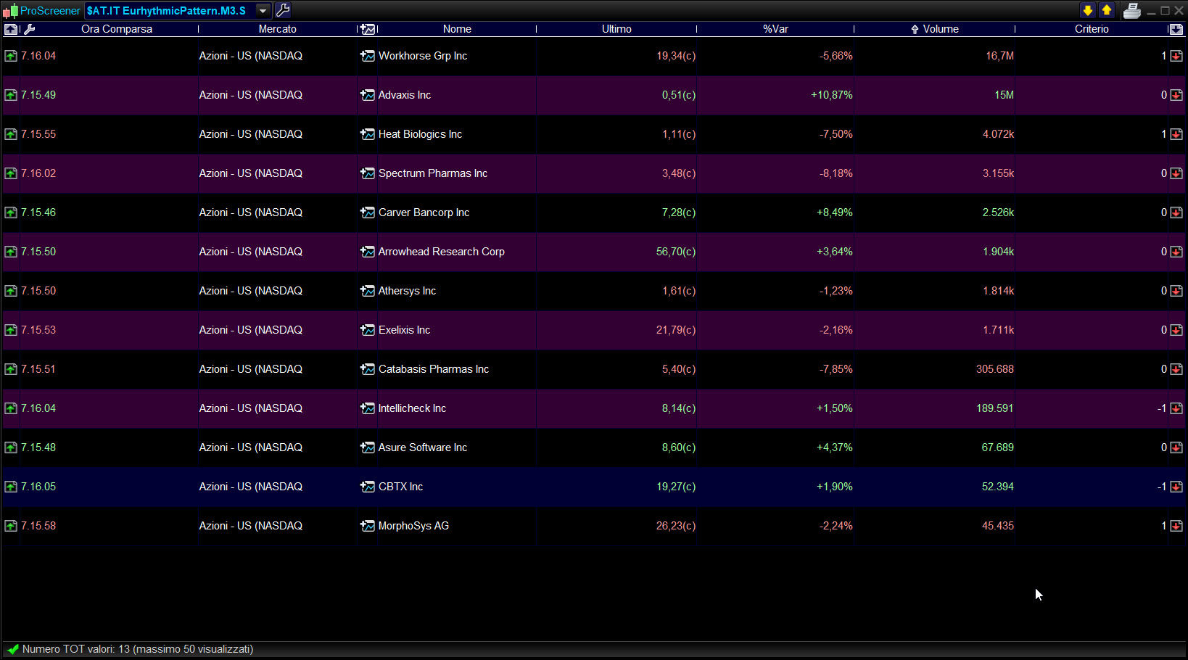
Task: Click the 56,70(c) last price for Arrowhead
Action: pyautogui.click(x=676, y=252)
